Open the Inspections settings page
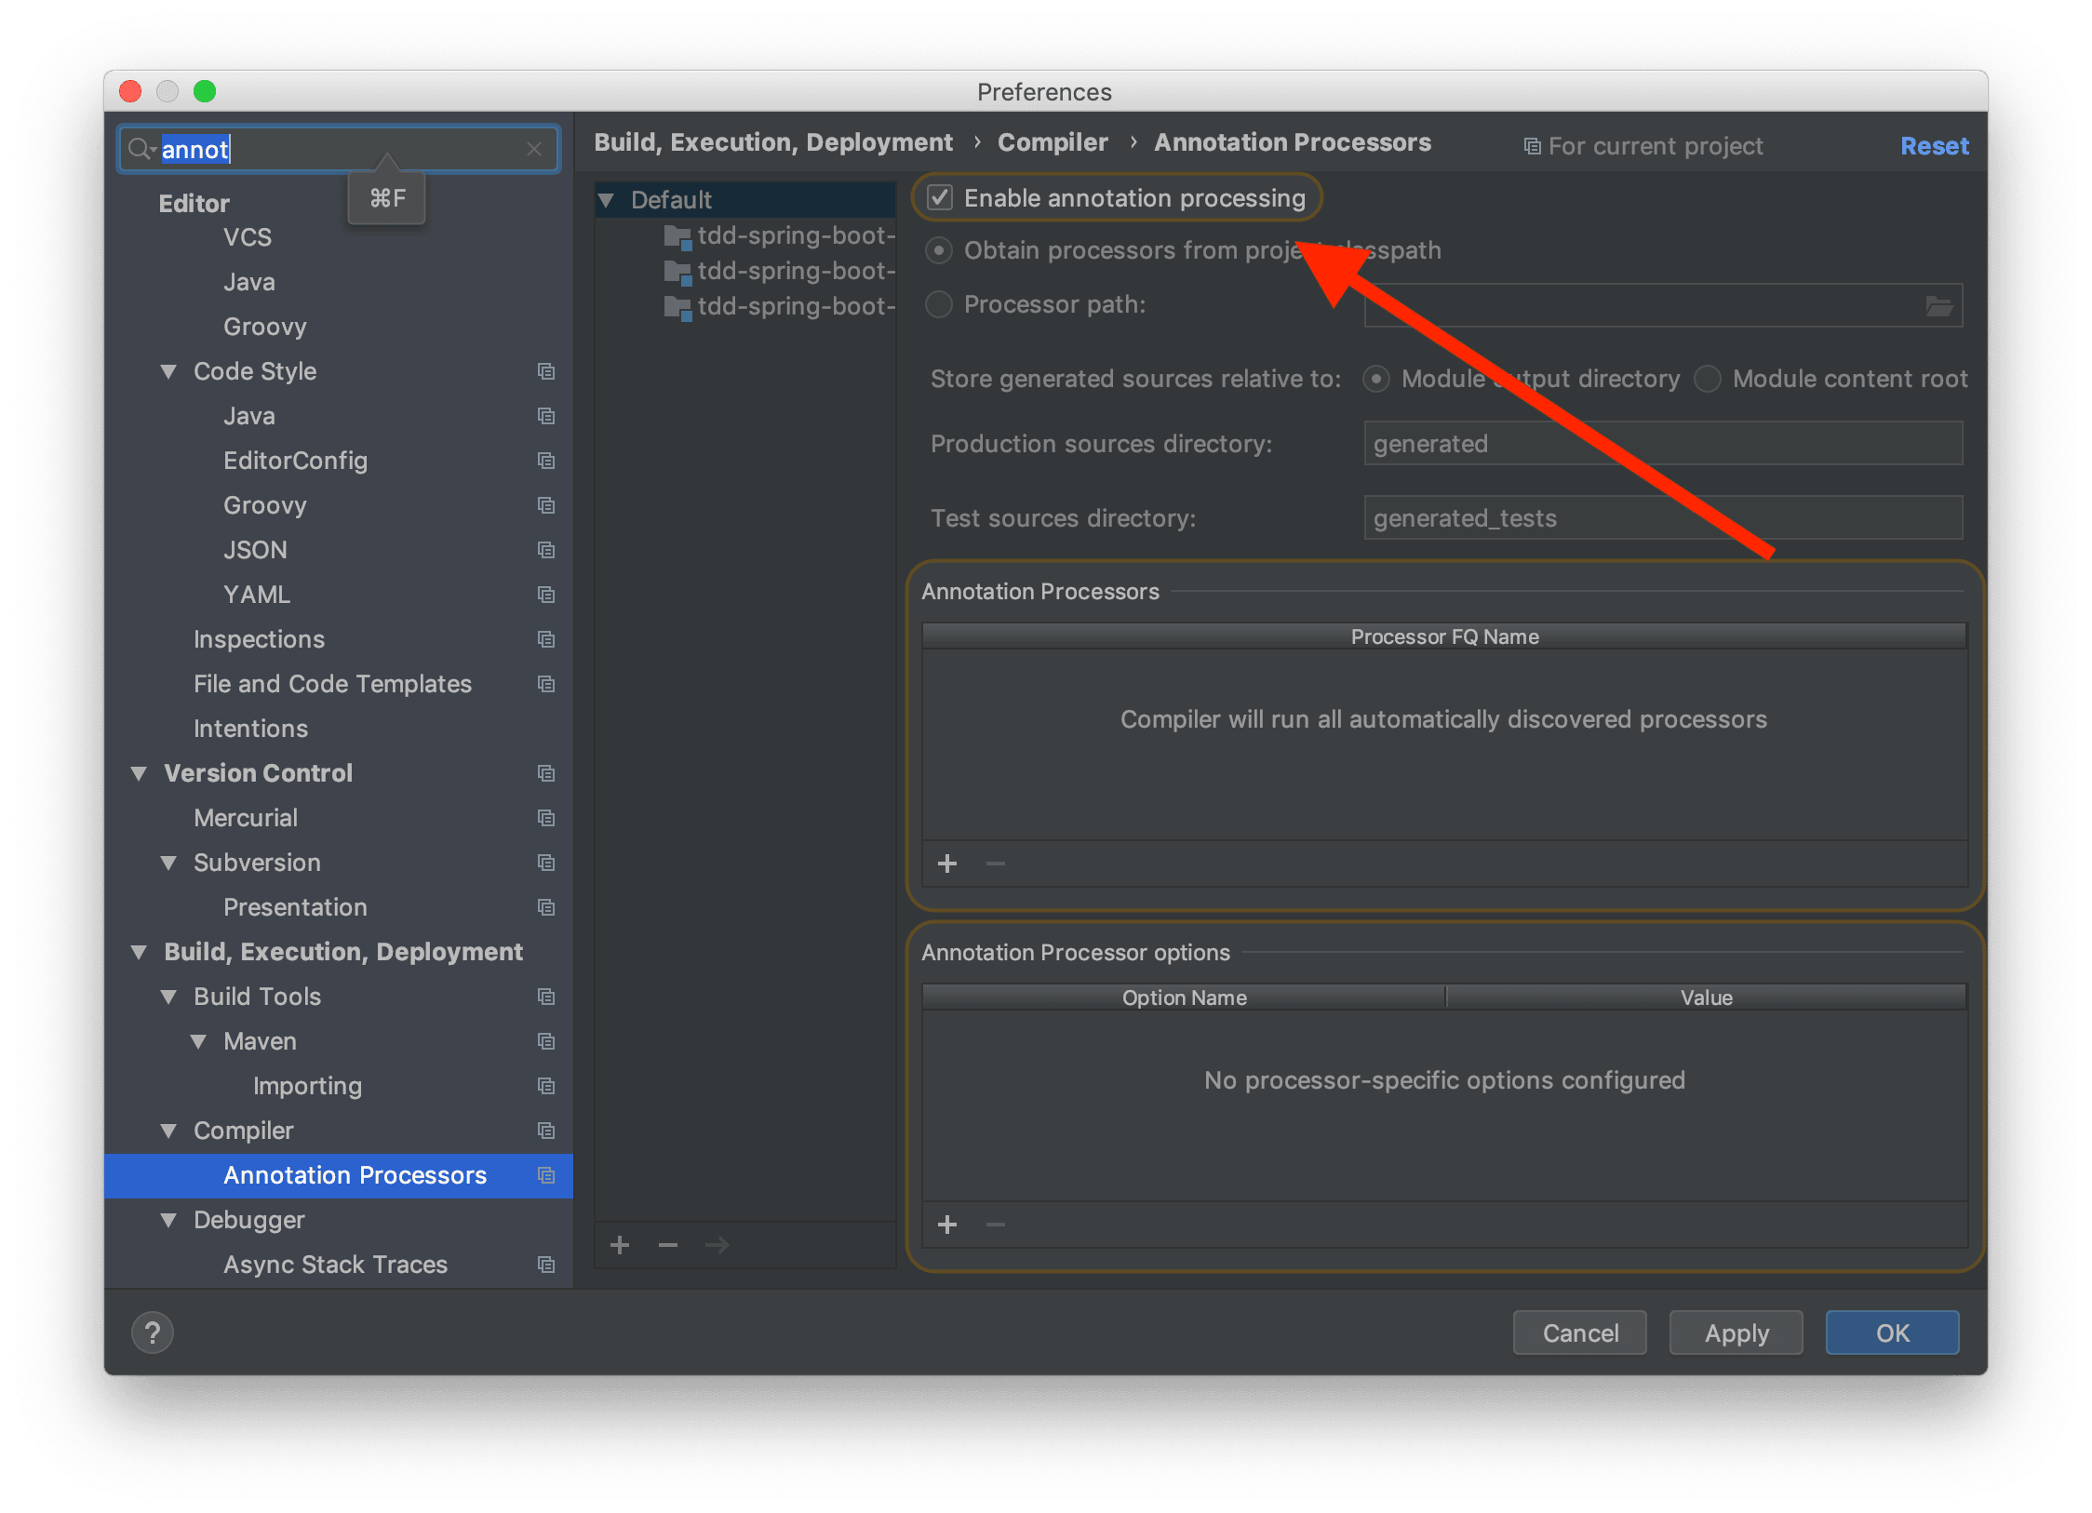 pos(259,639)
